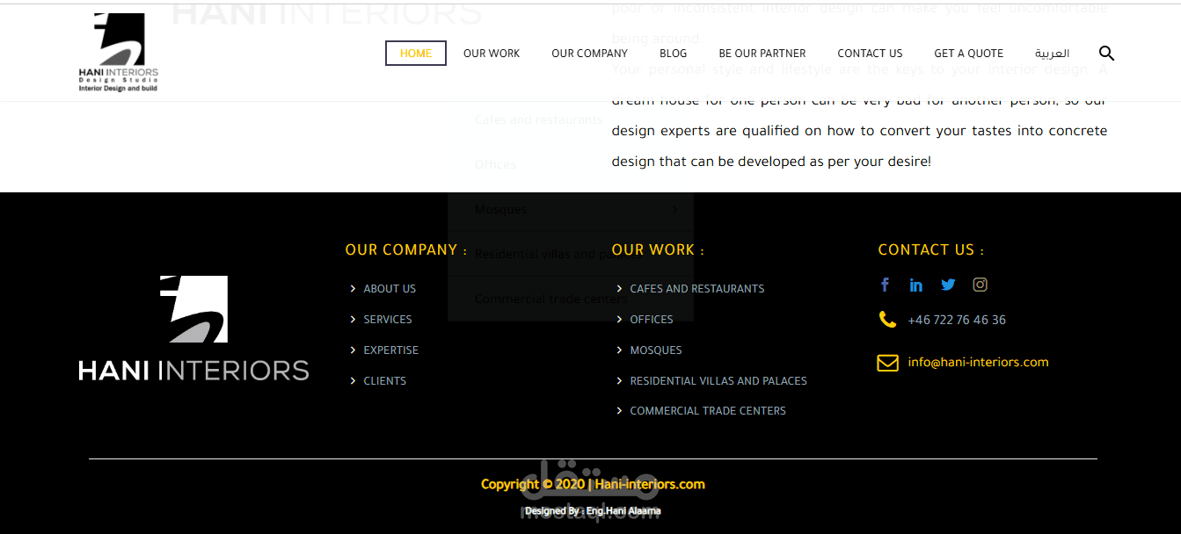The image size is (1181, 534).
Task: Click the CONTACT US footer heading
Action: pyautogui.click(x=930, y=250)
